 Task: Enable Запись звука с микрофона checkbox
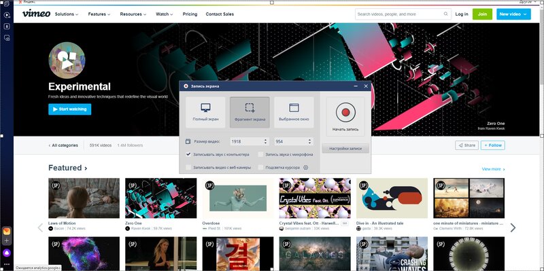[260, 154]
